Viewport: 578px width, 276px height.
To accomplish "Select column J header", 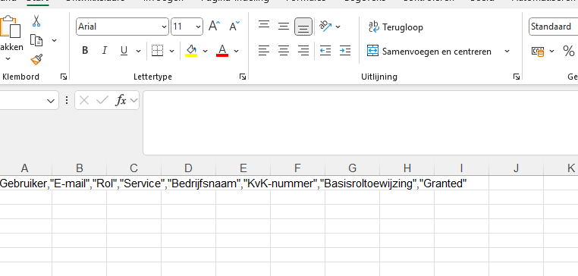I will (x=516, y=168).
